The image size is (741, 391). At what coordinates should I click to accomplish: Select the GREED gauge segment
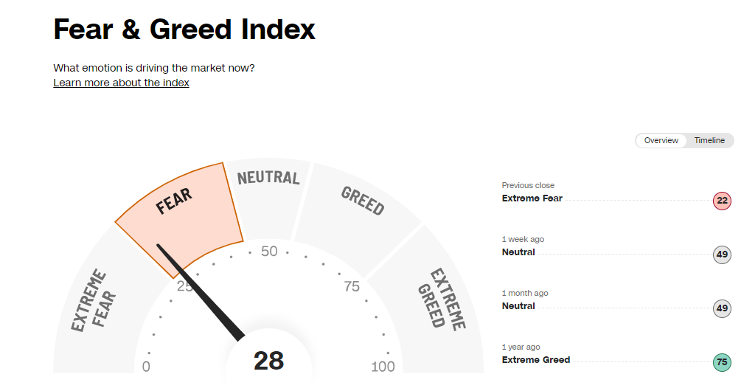pos(361,203)
